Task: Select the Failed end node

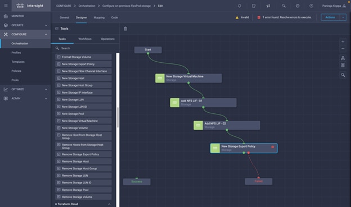Action: click(259, 181)
